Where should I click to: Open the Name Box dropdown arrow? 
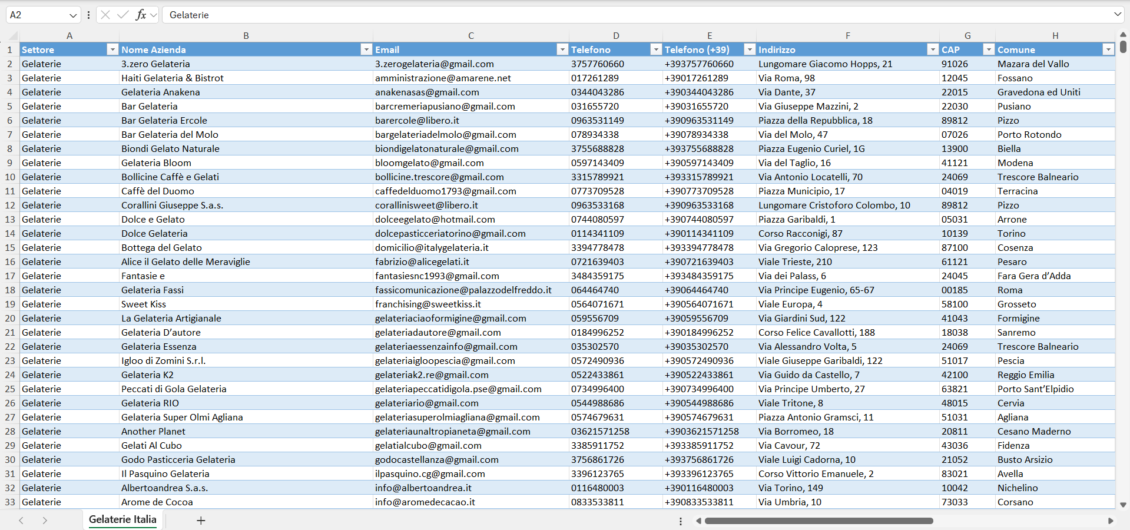[x=73, y=15]
